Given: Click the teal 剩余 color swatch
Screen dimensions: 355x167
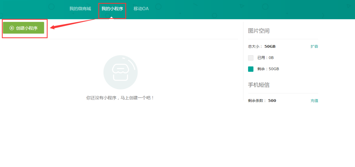Looking at the screenshot, I should 251,69.
